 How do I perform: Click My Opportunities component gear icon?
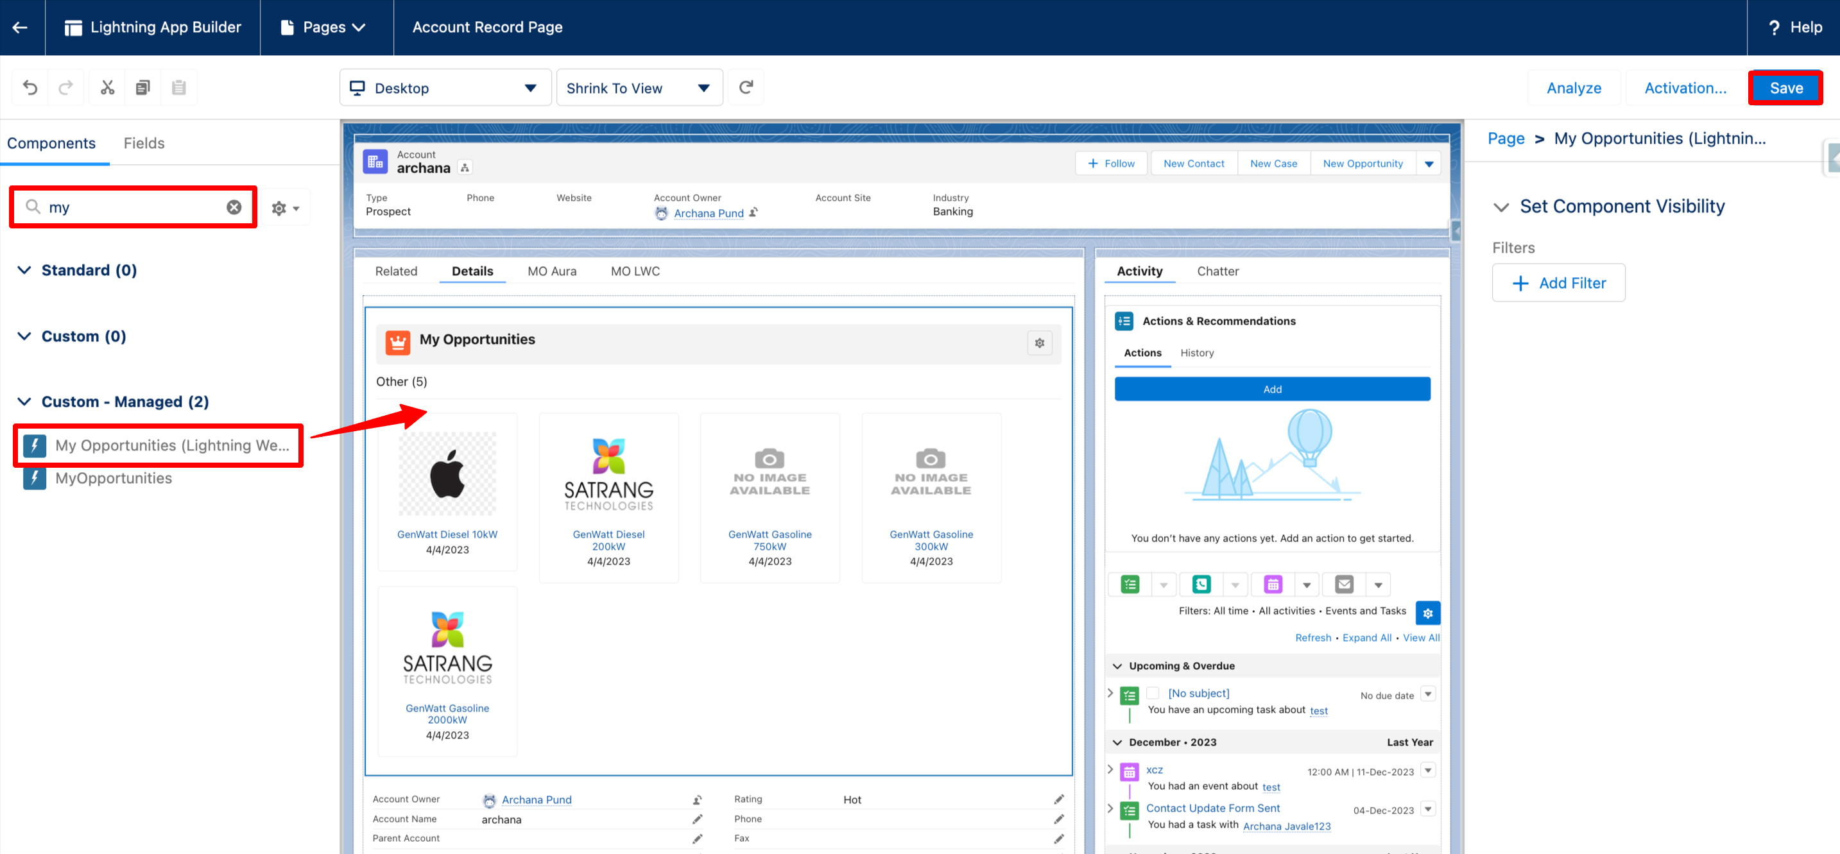tap(1039, 343)
